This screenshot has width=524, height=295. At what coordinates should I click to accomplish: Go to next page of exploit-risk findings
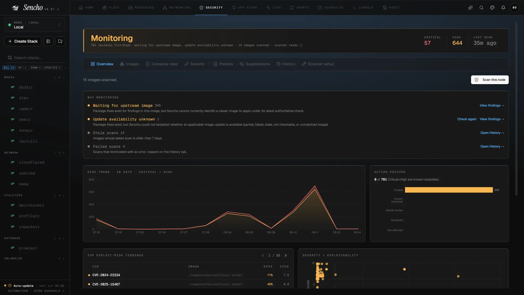(286, 255)
